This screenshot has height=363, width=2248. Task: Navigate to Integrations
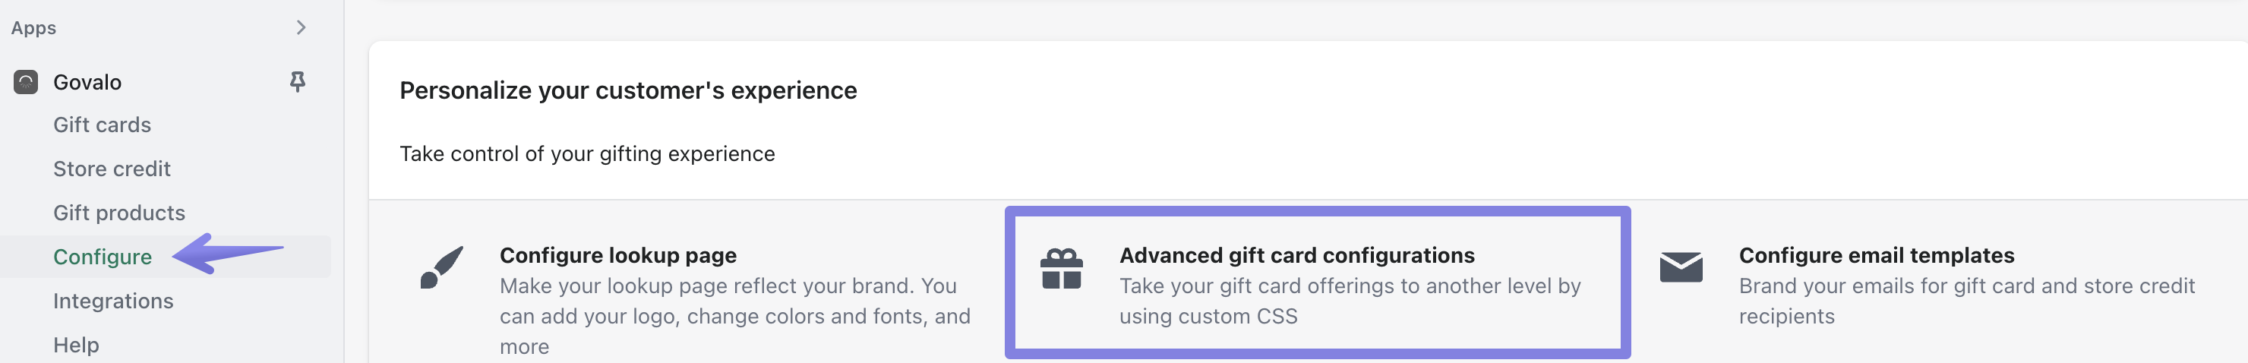113,301
